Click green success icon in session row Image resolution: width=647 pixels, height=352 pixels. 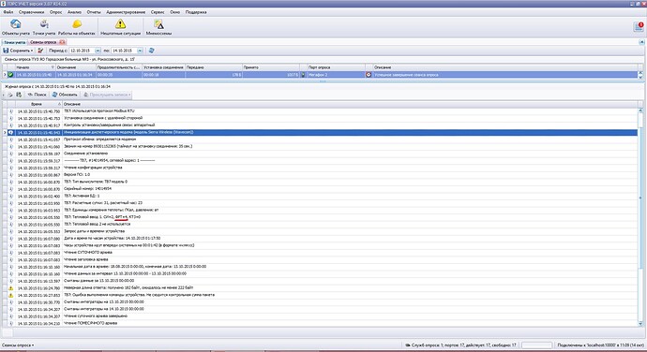click(x=10, y=75)
